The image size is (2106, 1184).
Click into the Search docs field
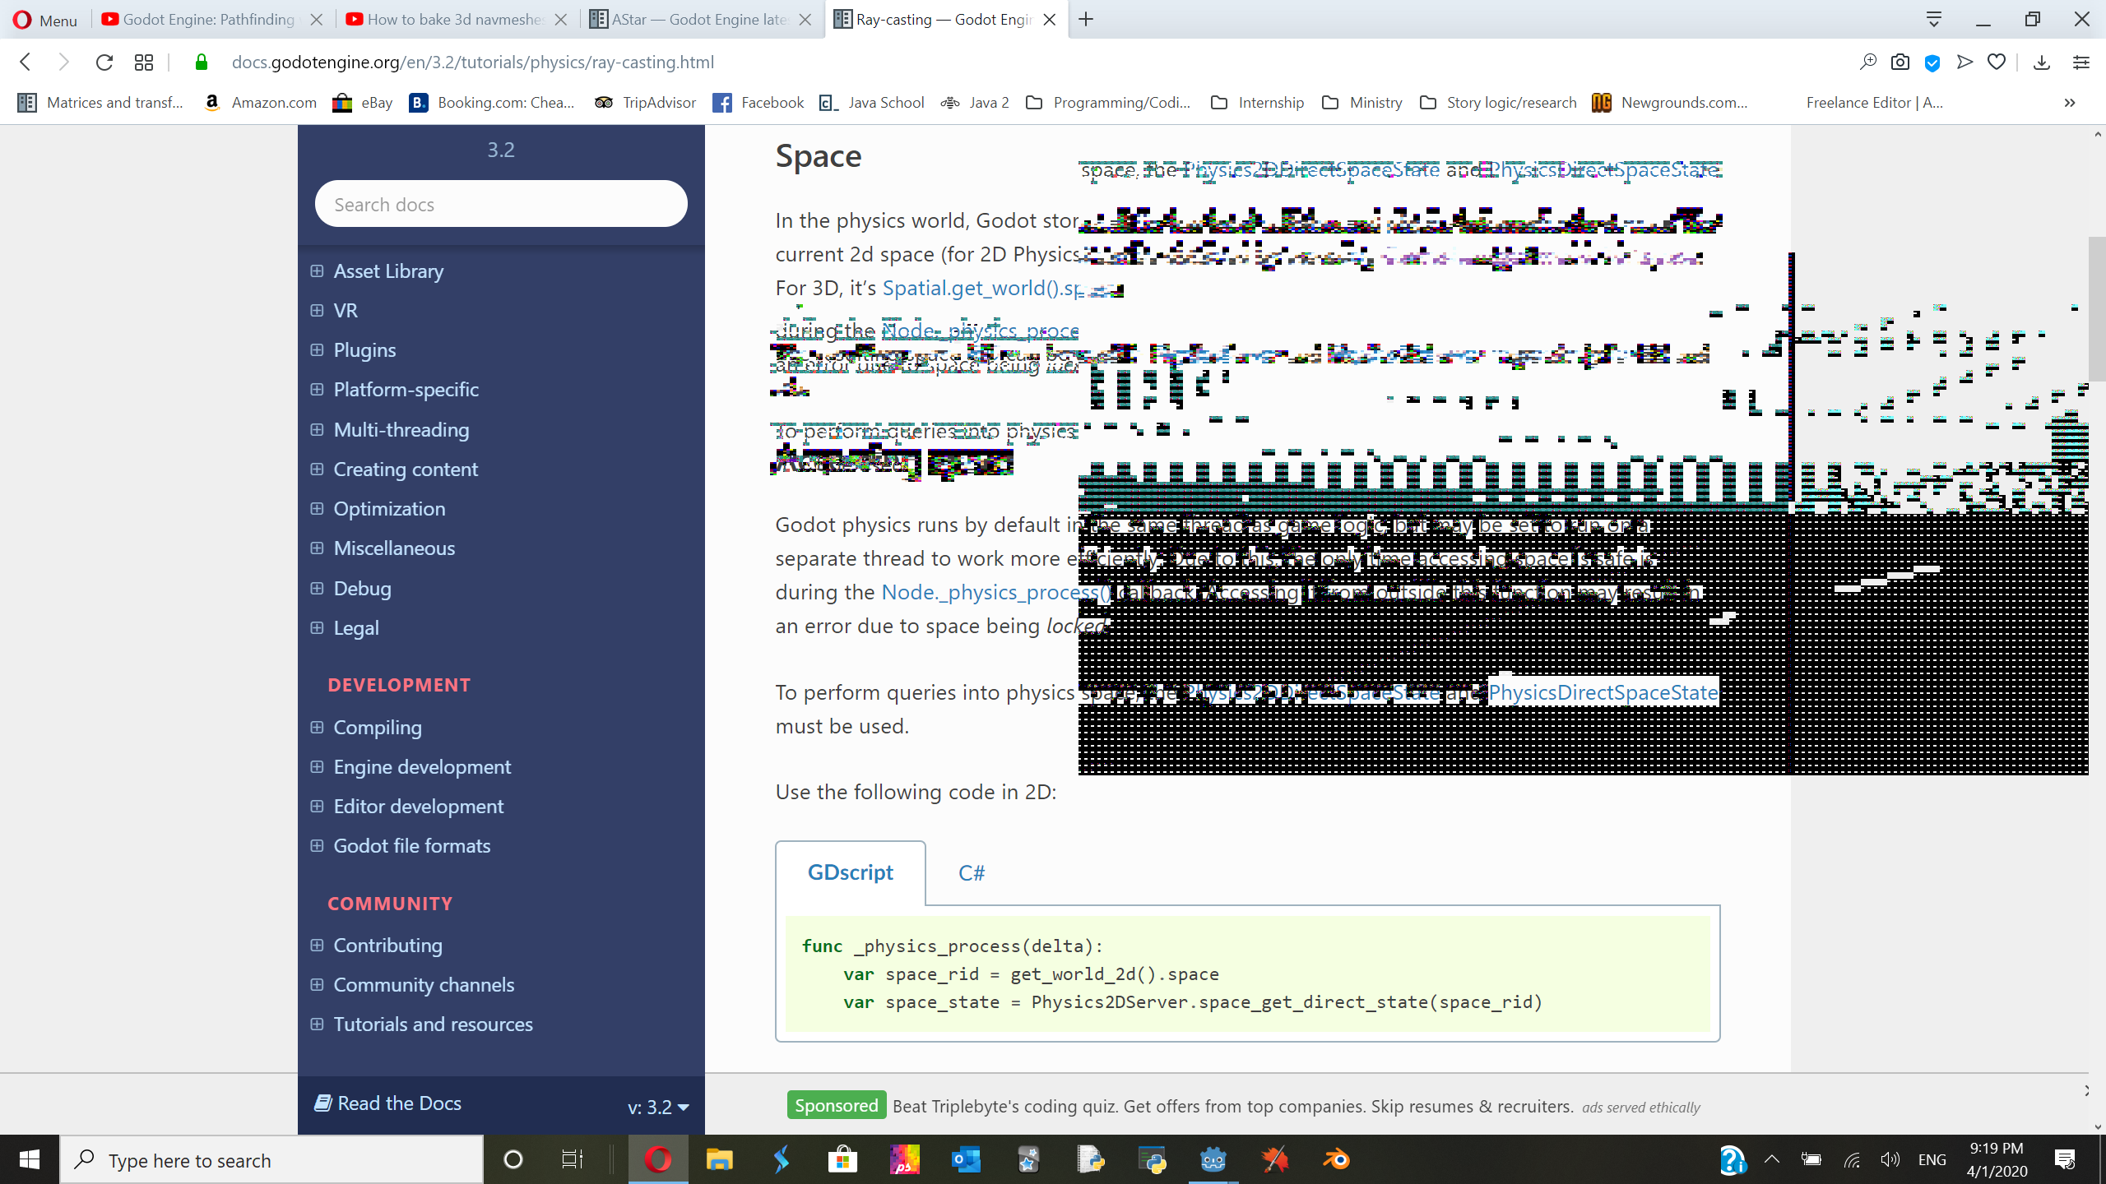tap(501, 204)
